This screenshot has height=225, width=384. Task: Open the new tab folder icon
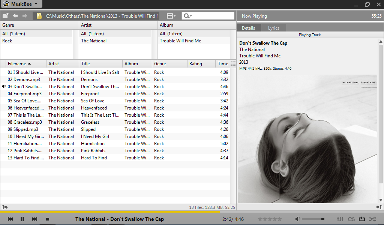[5, 16]
